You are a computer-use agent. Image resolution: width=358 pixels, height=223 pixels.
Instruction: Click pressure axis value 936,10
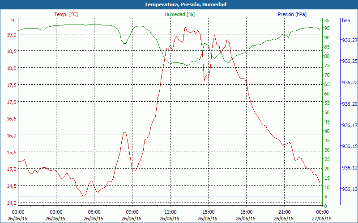pyautogui.click(x=349, y=189)
